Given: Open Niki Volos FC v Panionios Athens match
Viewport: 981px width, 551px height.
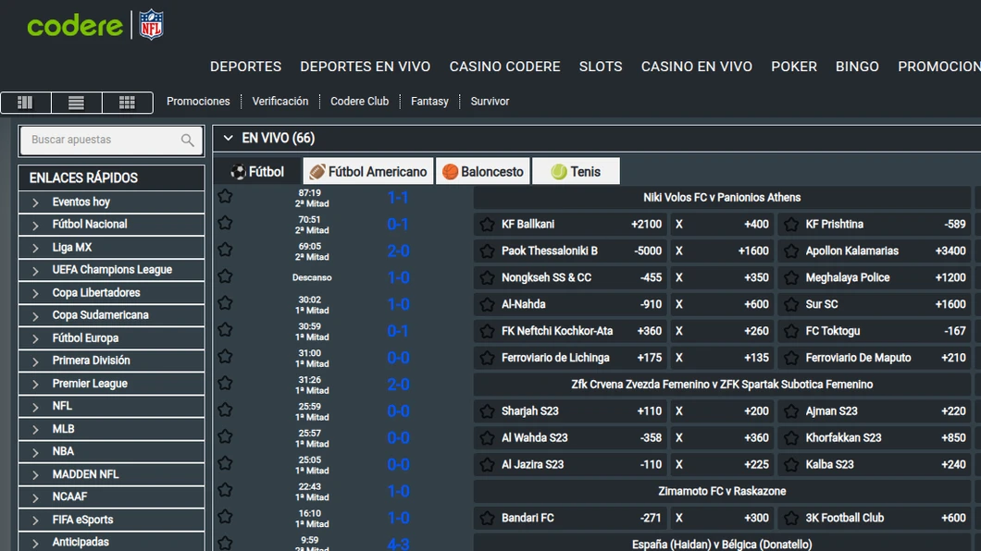Looking at the screenshot, I should pos(722,198).
